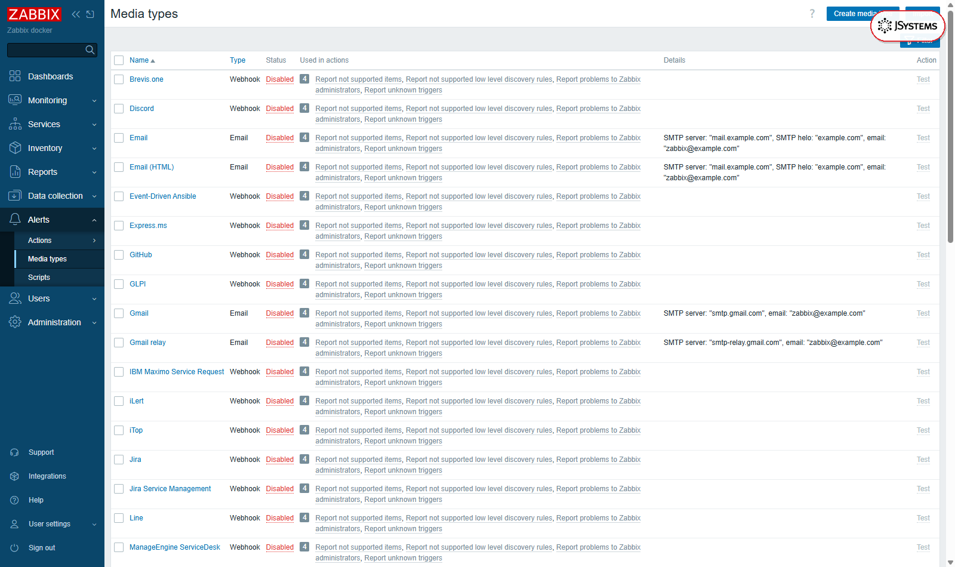Viewport: 955px width, 567px height.
Task: Click the Create media type button
Action: point(862,14)
